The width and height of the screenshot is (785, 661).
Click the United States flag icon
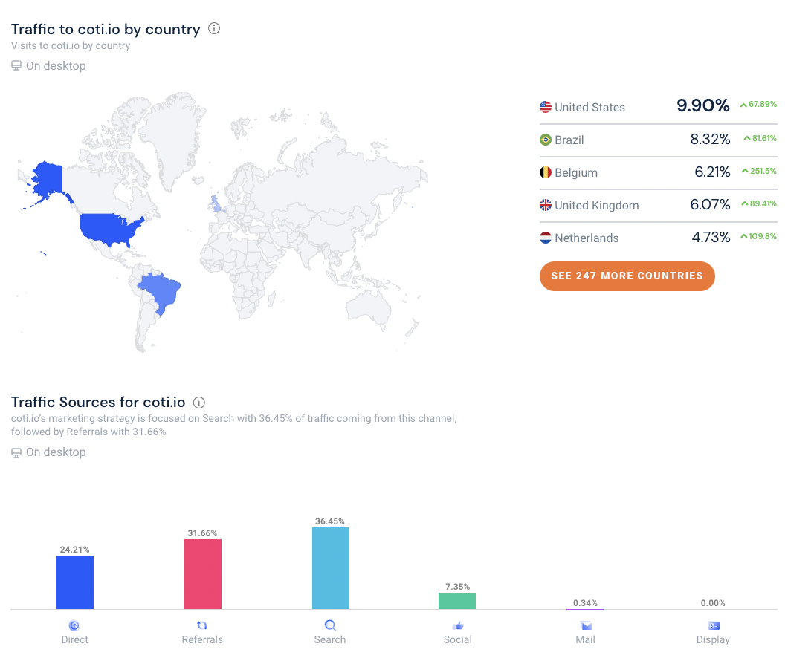546,107
